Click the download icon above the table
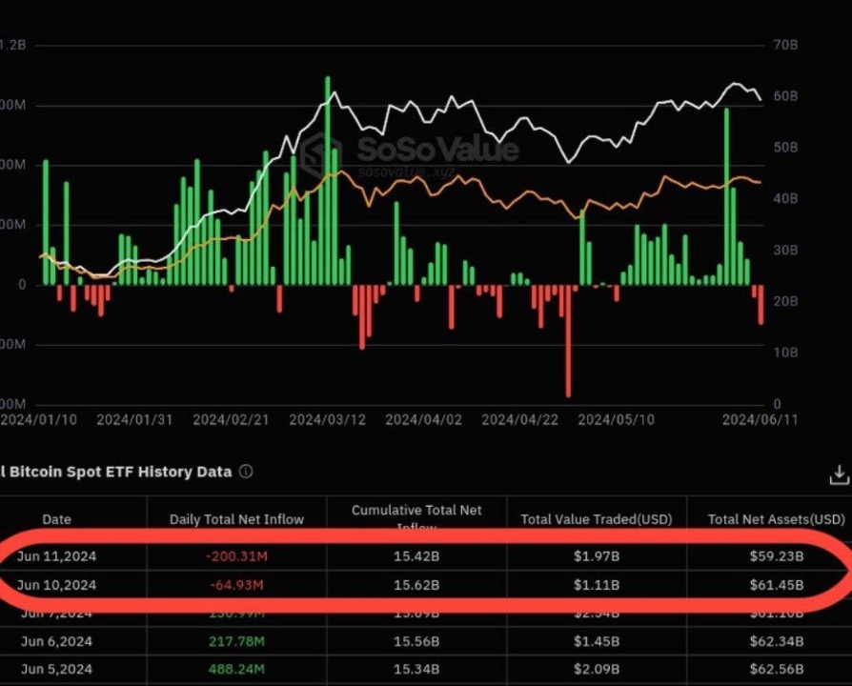The image size is (852, 686). coord(839,474)
